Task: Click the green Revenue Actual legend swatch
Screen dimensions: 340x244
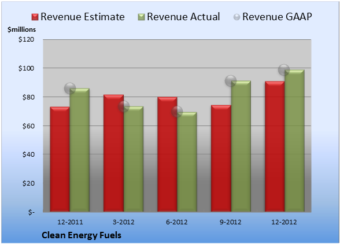Action: pyautogui.click(x=141, y=17)
